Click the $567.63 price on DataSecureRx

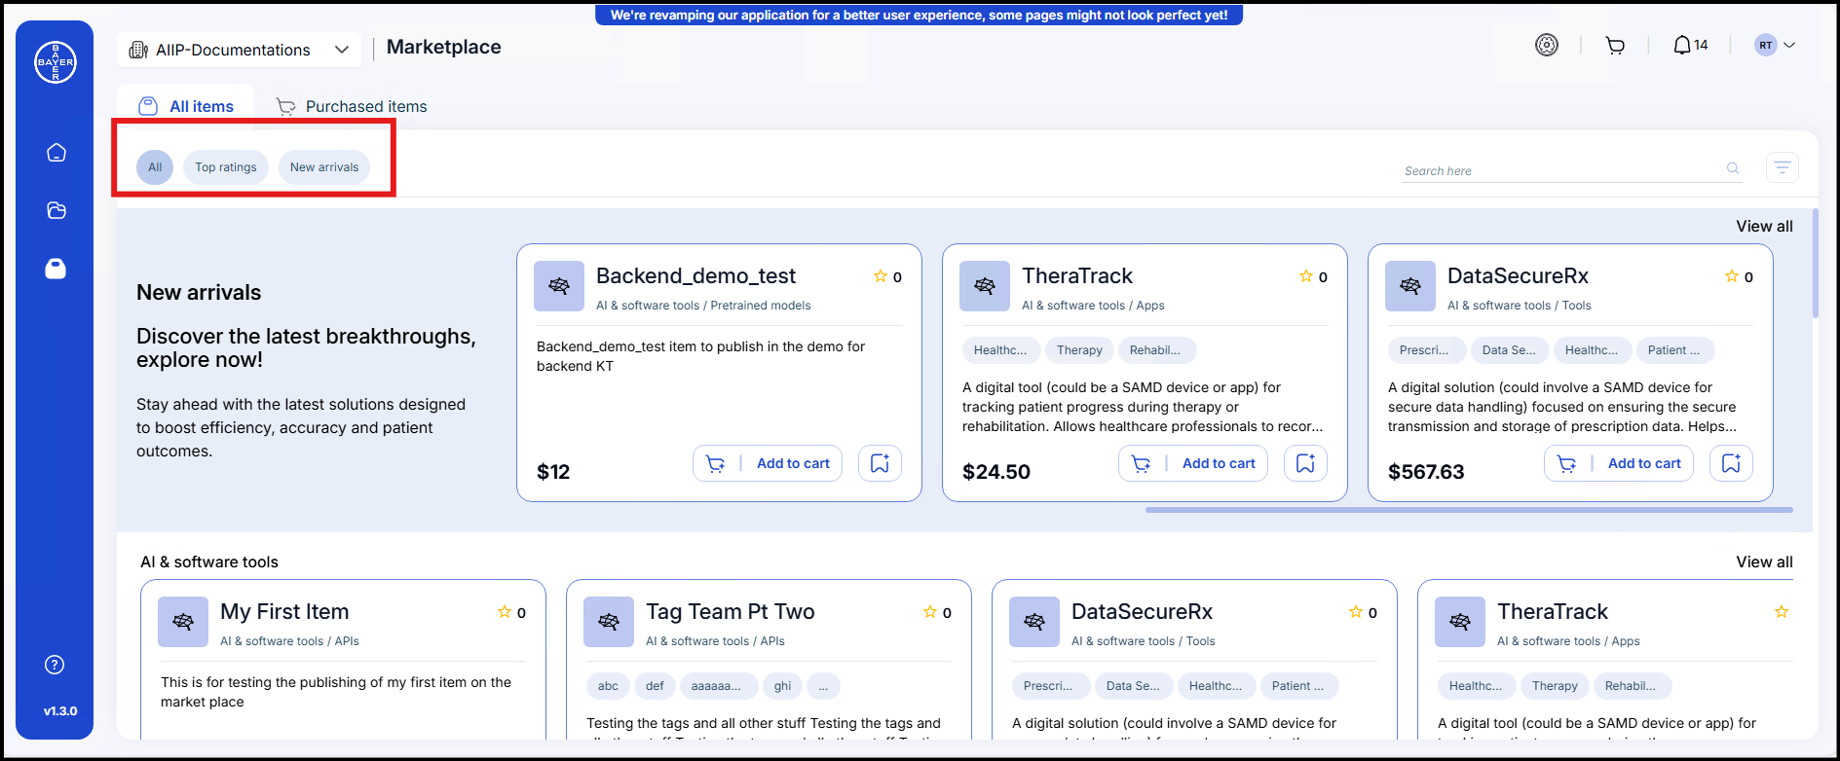click(x=1426, y=472)
